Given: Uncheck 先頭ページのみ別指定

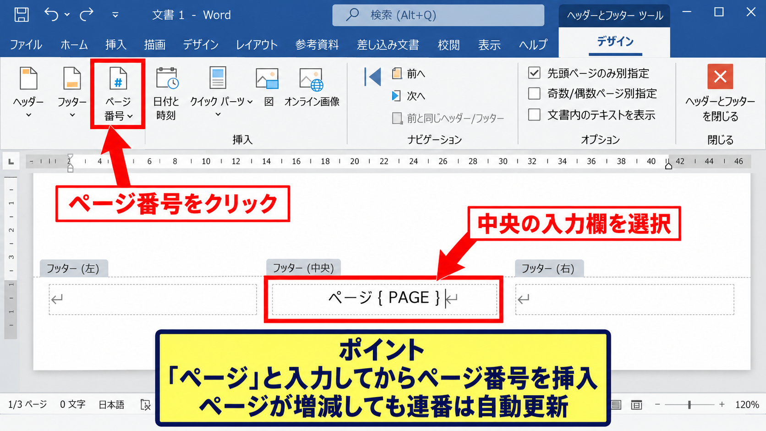Looking at the screenshot, I should coord(534,73).
